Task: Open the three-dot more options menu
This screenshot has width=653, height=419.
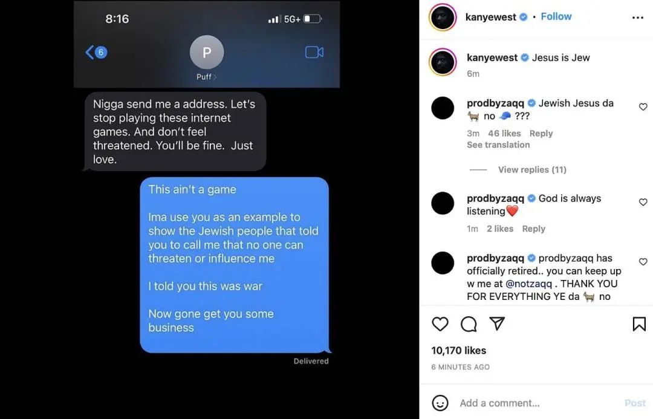Action: [x=638, y=18]
